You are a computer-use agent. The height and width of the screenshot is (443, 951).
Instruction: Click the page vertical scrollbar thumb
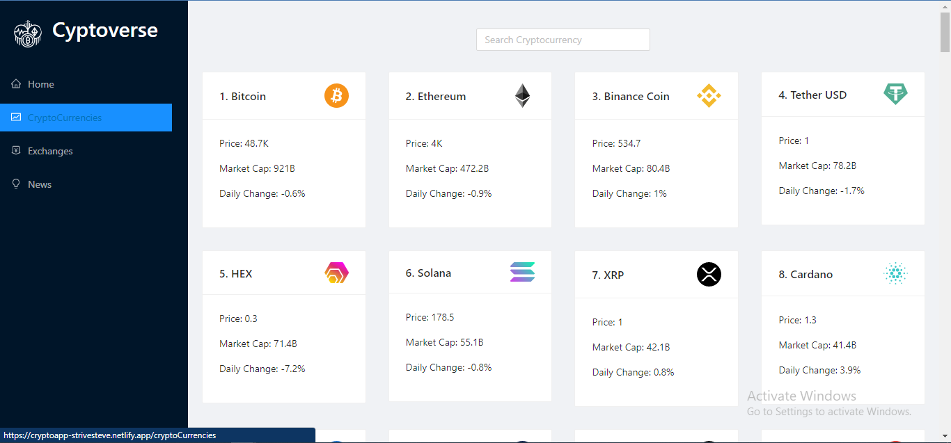(x=945, y=33)
